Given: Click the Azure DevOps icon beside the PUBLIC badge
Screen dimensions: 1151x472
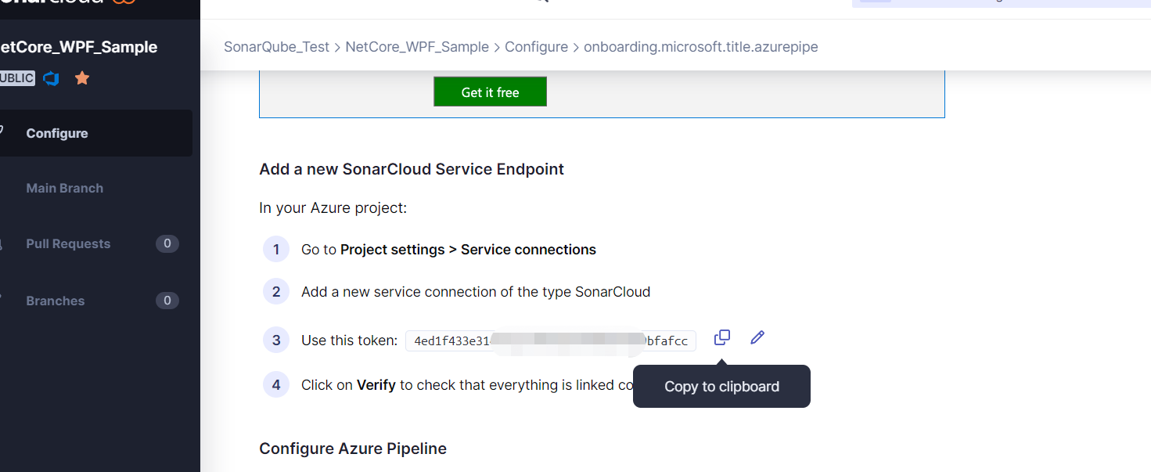Looking at the screenshot, I should tap(50, 77).
